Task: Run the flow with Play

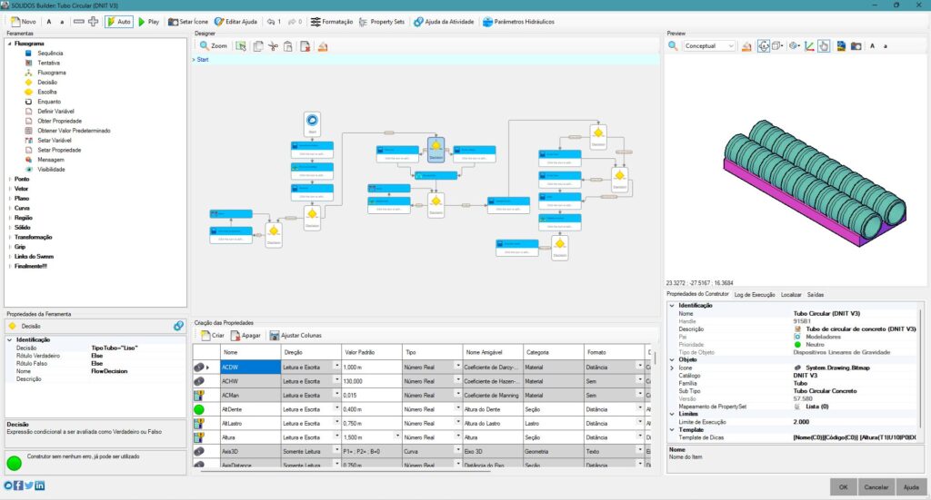Action: click(148, 22)
